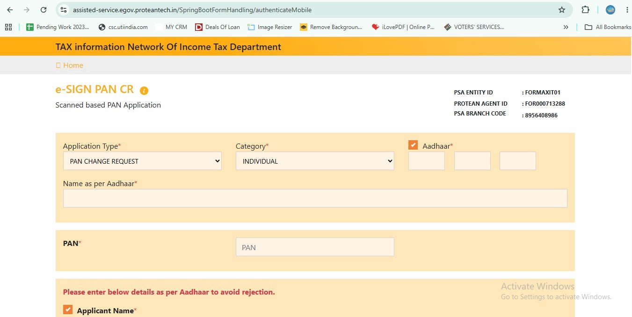Screen dimensions: 632x317
Task: Click first Aadhaar number box
Action: pos(427,161)
